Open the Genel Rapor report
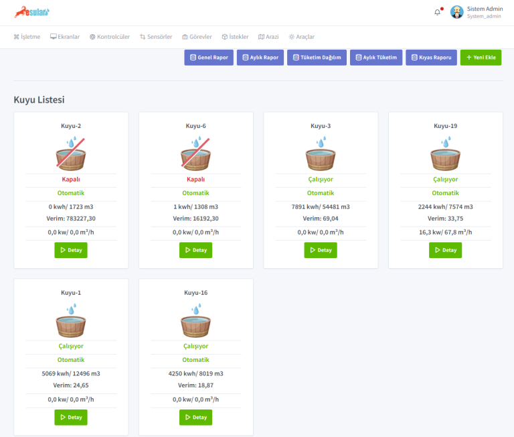The image size is (514, 437). tap(209, 58)
